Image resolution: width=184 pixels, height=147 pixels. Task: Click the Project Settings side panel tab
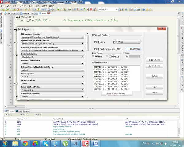pyautogui.click(x=2, y=20)
